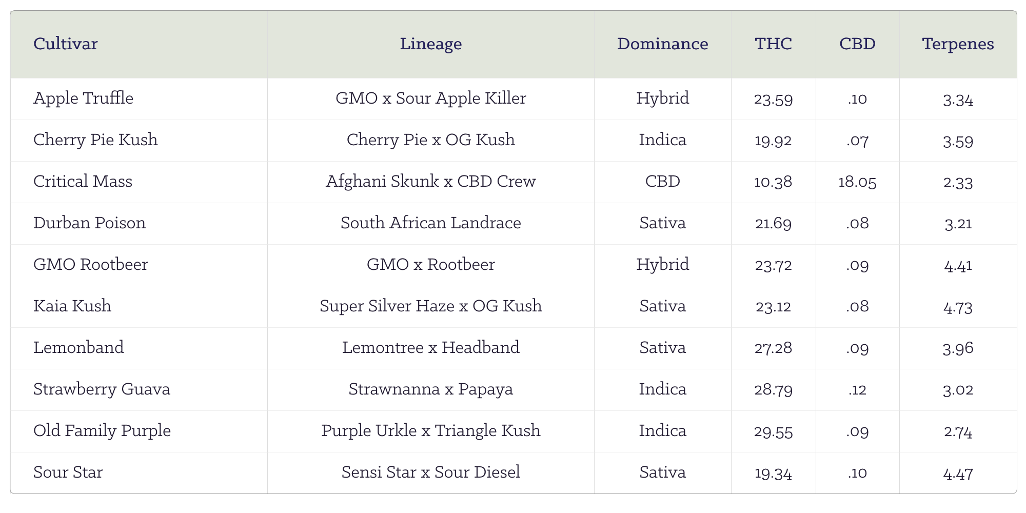Click the Dominance column header
Screen dimensions: 1026x513
pos(662,44)
